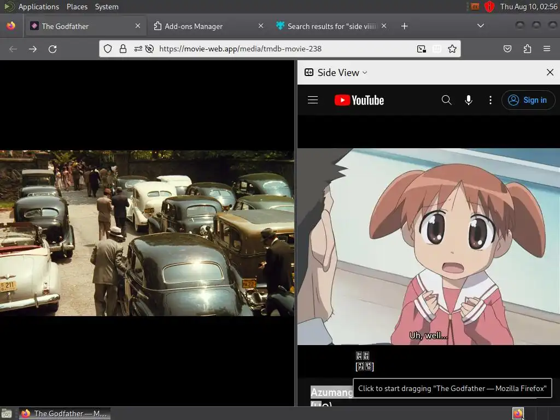Open the Extensions puzzle icon
560x420 pixels.
(527, 49)
